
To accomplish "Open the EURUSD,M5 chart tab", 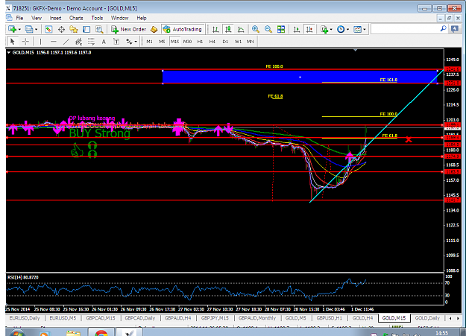I will (x=63, y=318).
